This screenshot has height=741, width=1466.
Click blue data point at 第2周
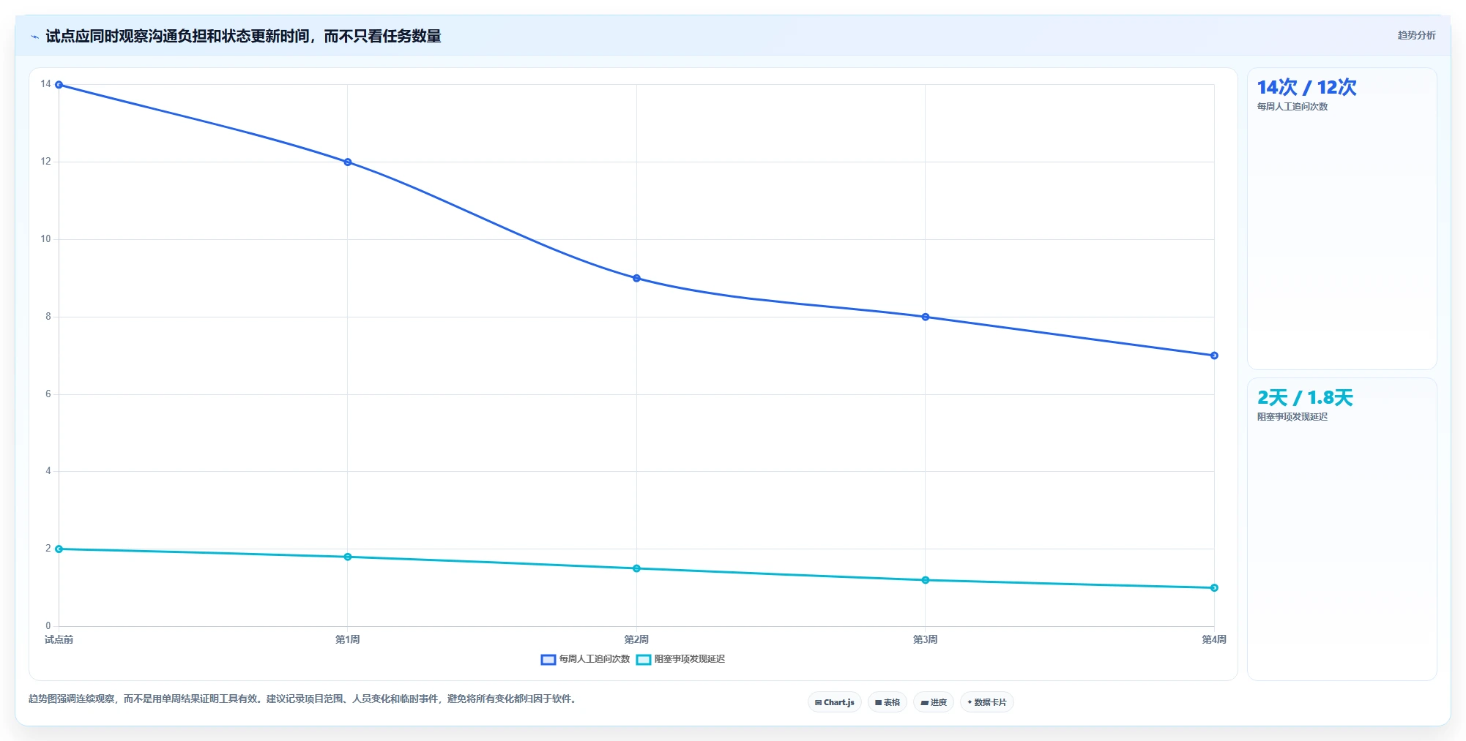point(636,278)
